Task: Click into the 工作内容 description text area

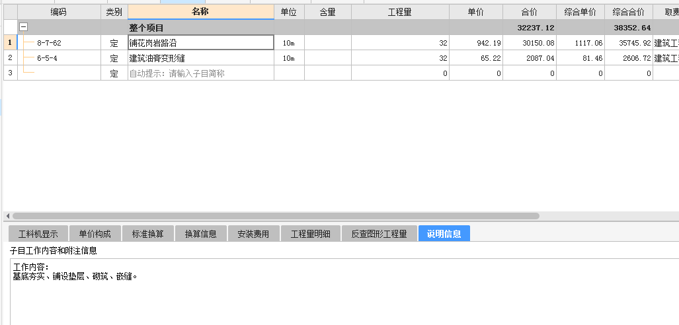Action: tap(344, 292)
